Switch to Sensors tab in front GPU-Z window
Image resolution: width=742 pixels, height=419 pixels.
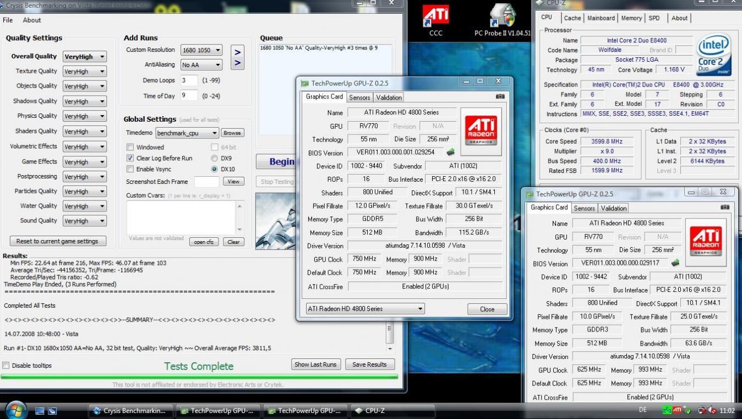pyautogui.click(x=359, y=97)
